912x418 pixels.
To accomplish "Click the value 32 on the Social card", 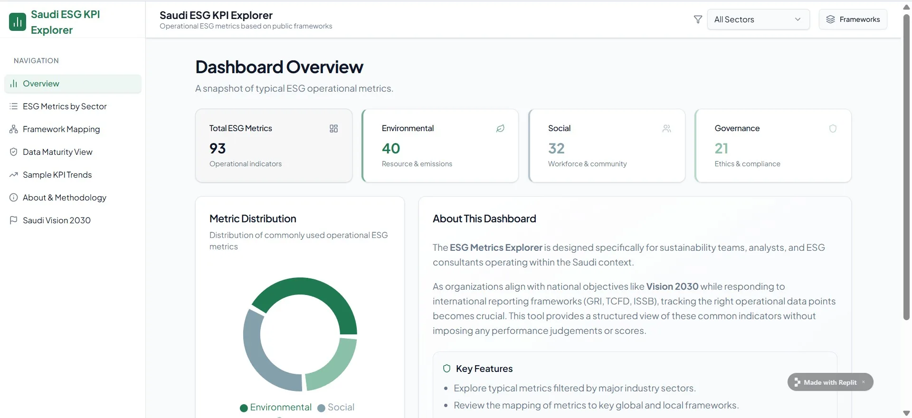I will (x=556, y=149).
